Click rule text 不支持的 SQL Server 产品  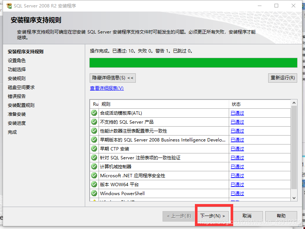tap(126, 122)
